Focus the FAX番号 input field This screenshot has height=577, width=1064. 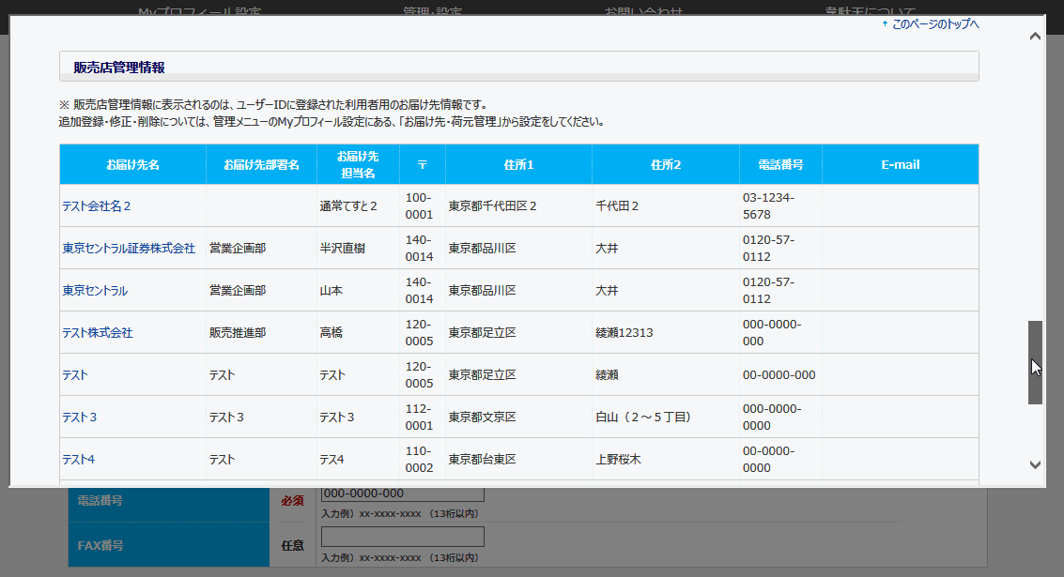pyautogui.click(x=402, y=537)
